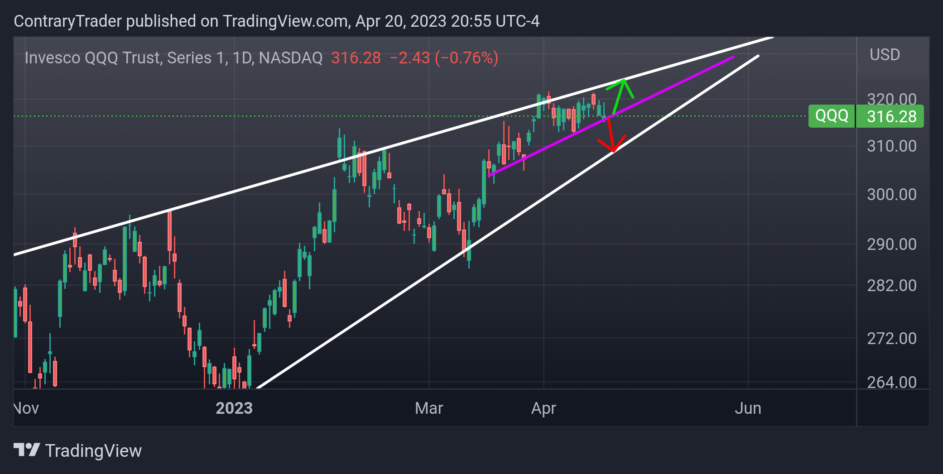Click the Mar label on time axis
The image size is (943, 474).
429,408
